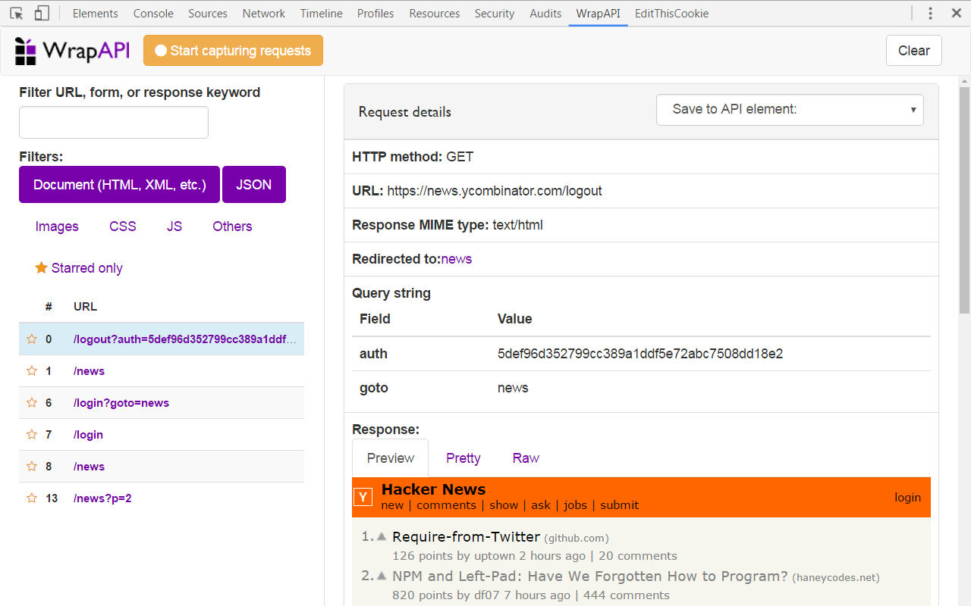This screenshot has width=971, height=606.
Task: Select the WrapAPI tab
Action: tap(599, 13)
